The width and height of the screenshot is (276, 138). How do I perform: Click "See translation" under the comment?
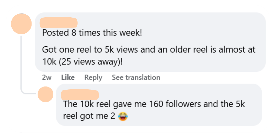(136, 78)
